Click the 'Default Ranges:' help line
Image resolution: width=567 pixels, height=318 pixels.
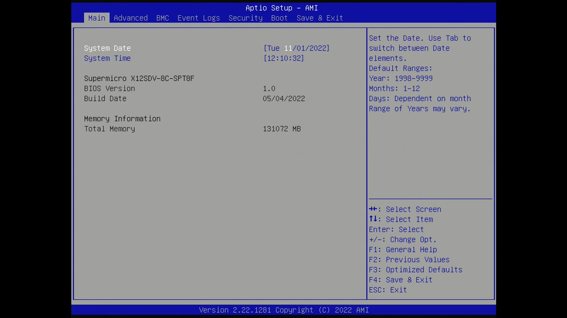point(400,69)
